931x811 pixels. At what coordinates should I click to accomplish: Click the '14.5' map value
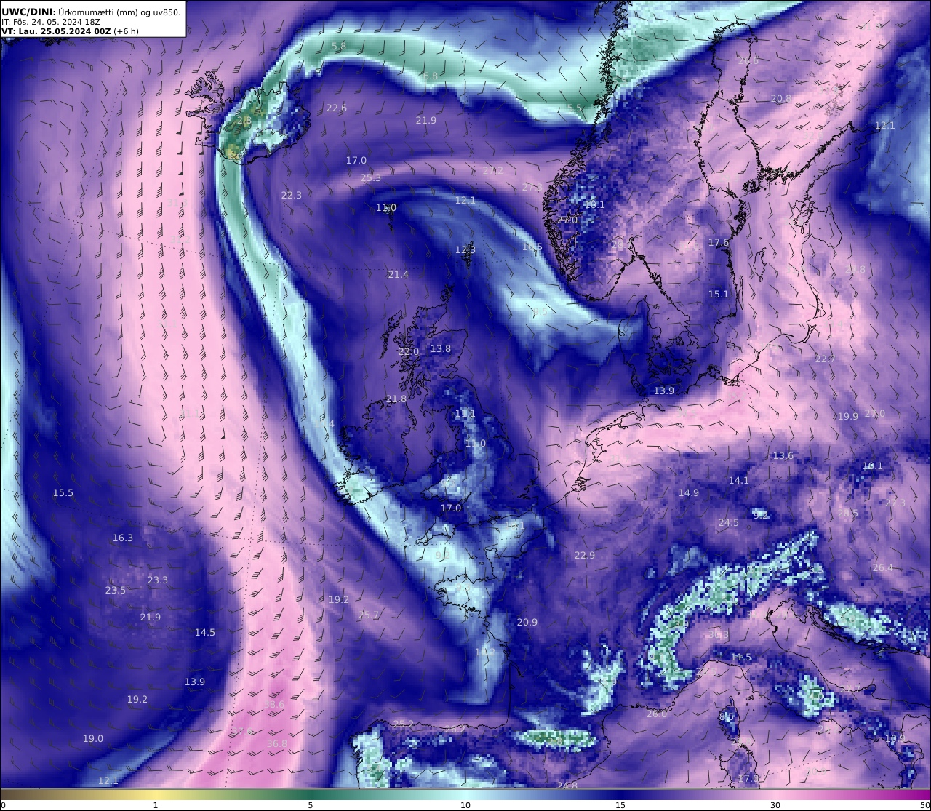205,632
